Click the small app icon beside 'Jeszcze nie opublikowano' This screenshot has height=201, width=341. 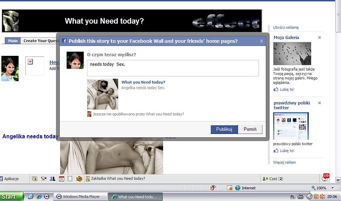(x=89, y=114)
